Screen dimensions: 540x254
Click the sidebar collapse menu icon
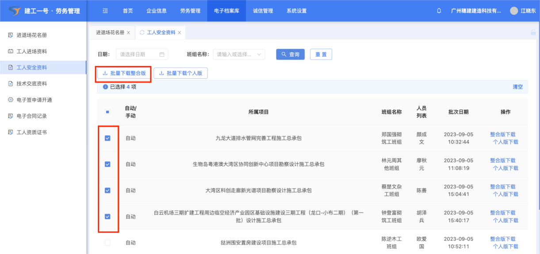pos(105,11)
